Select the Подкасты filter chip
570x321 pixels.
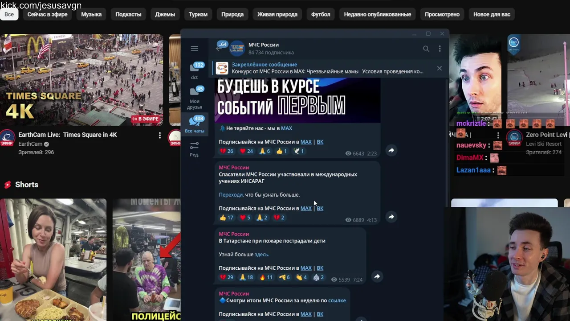[x=128, y=14]
